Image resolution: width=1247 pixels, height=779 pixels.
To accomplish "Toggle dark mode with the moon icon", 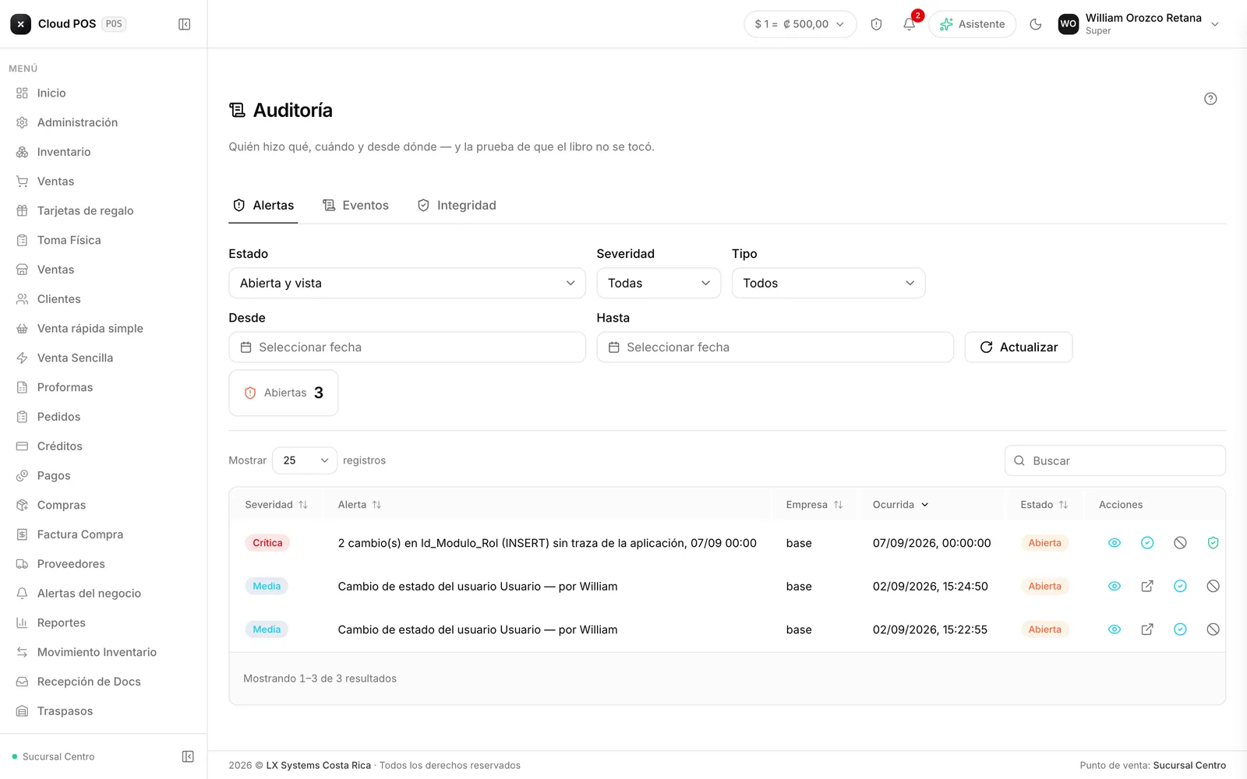I will (1036, 24).
